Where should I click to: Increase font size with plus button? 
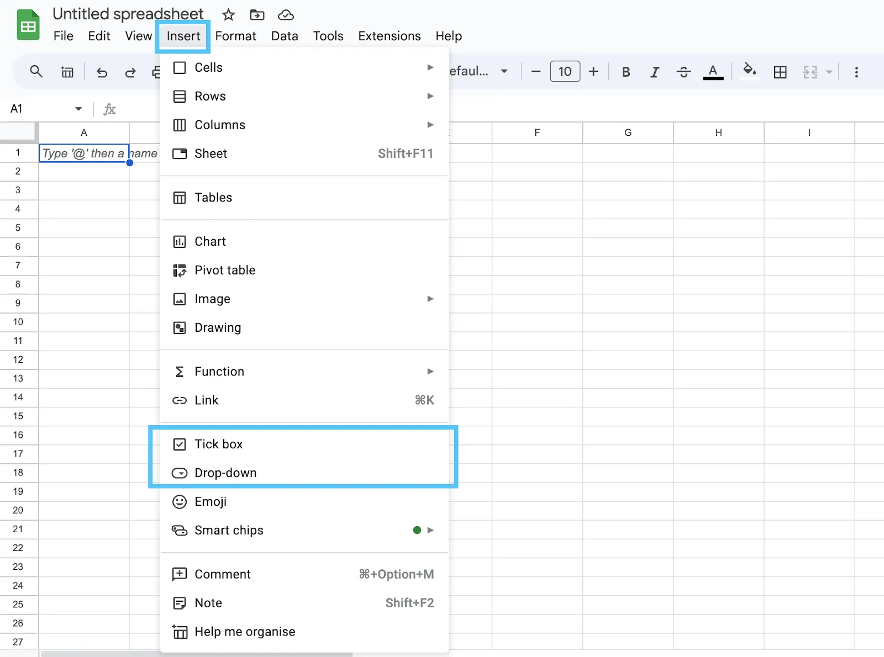click(593, 72)
